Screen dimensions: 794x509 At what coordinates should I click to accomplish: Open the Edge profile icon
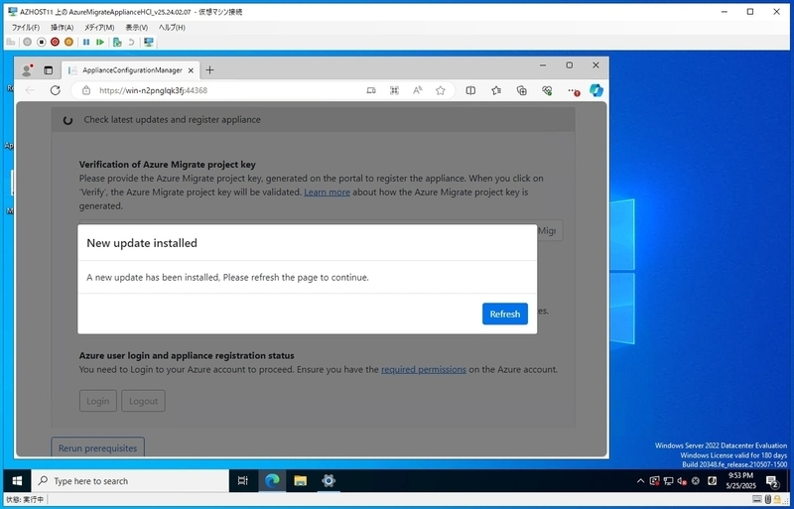pyautogui.click(x=27, y=70)
